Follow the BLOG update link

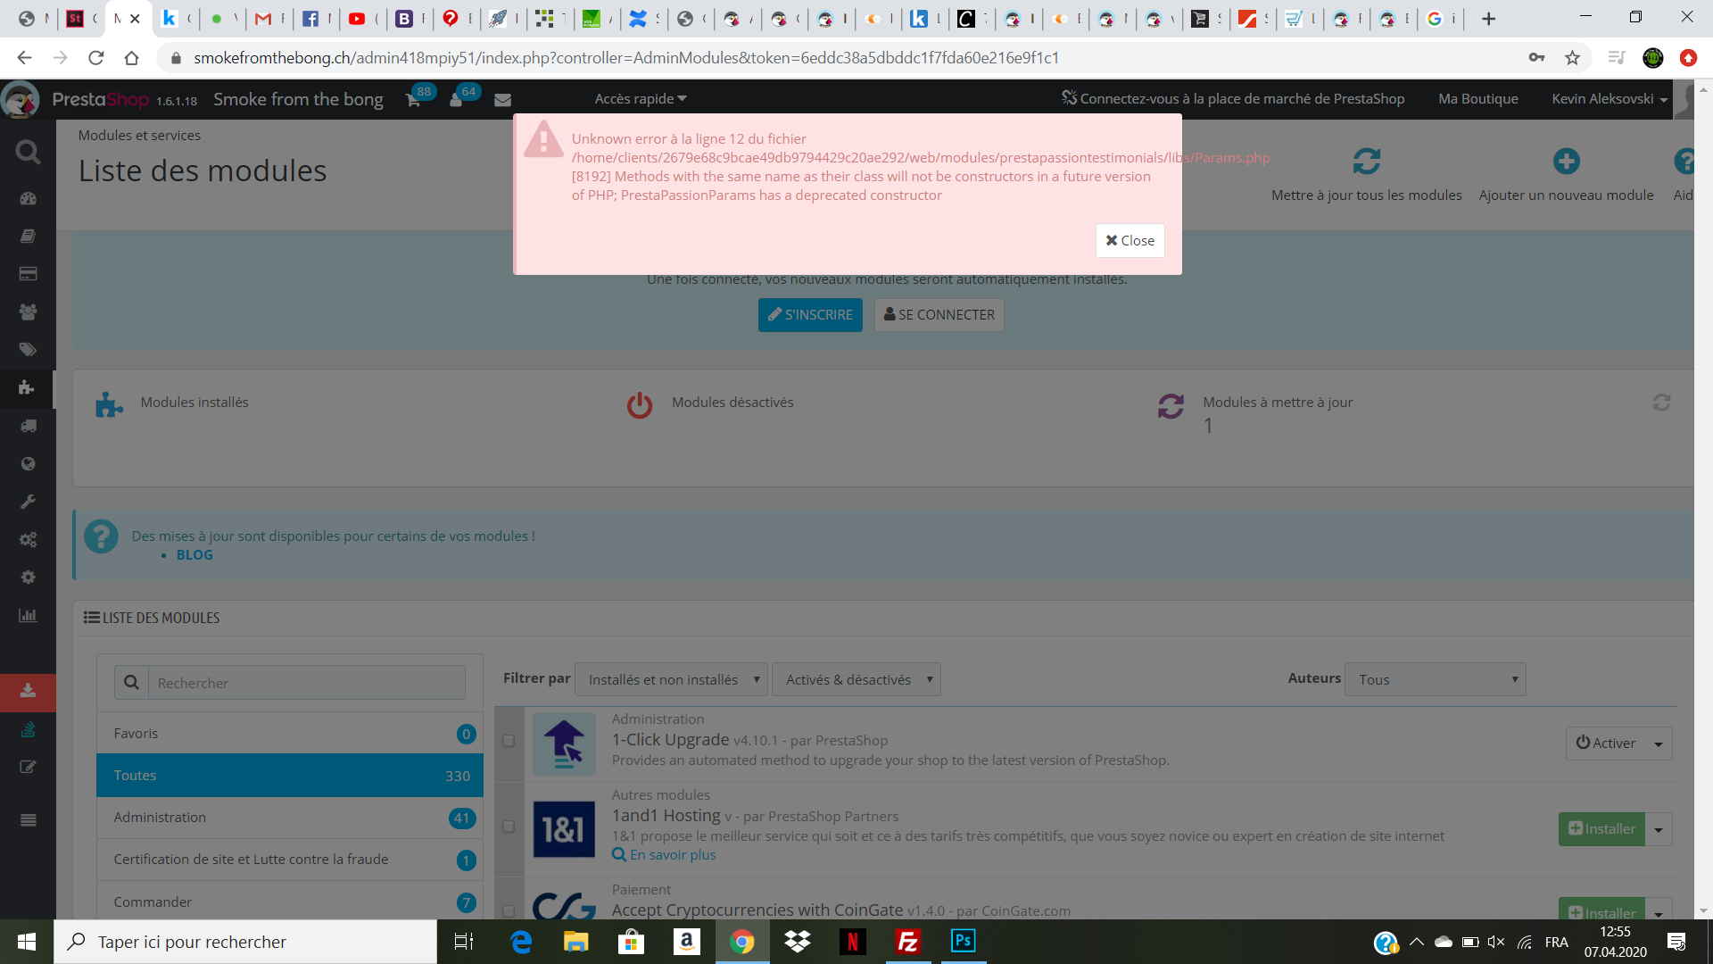point(194,555)
